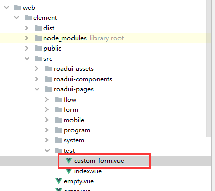Collapse the element folder chevron
Viewport: 215px width, 191px height.
[17, 18]
